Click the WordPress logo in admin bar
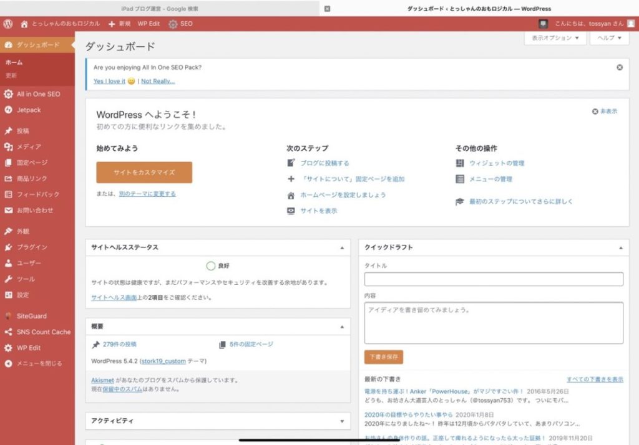639x445 pixels. click(x=8, y=24)
